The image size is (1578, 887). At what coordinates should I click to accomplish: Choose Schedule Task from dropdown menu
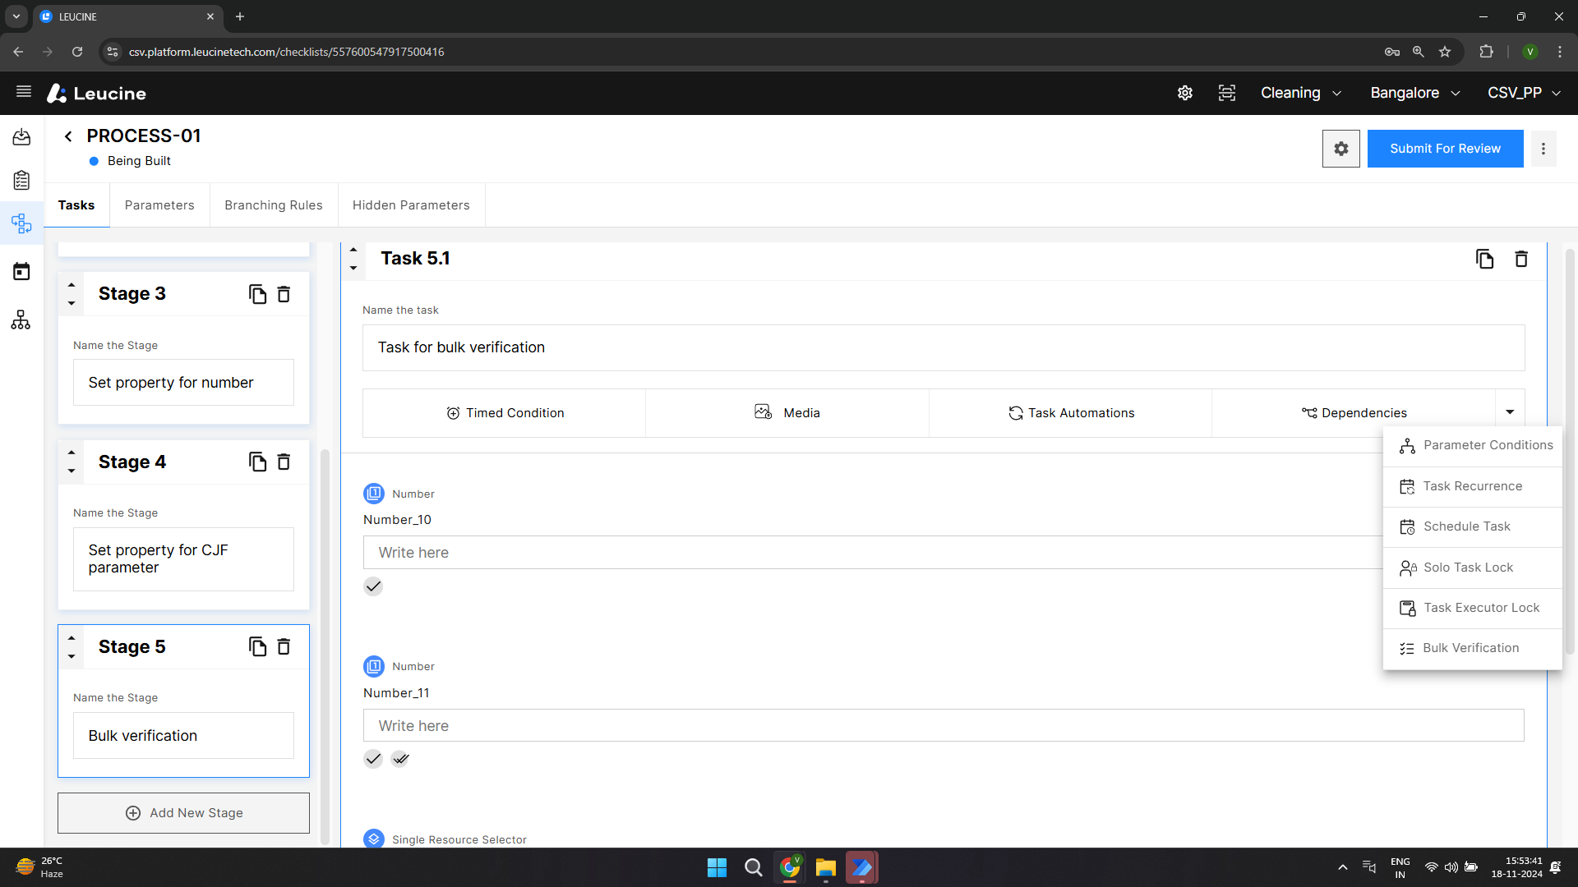point(1473,526)
